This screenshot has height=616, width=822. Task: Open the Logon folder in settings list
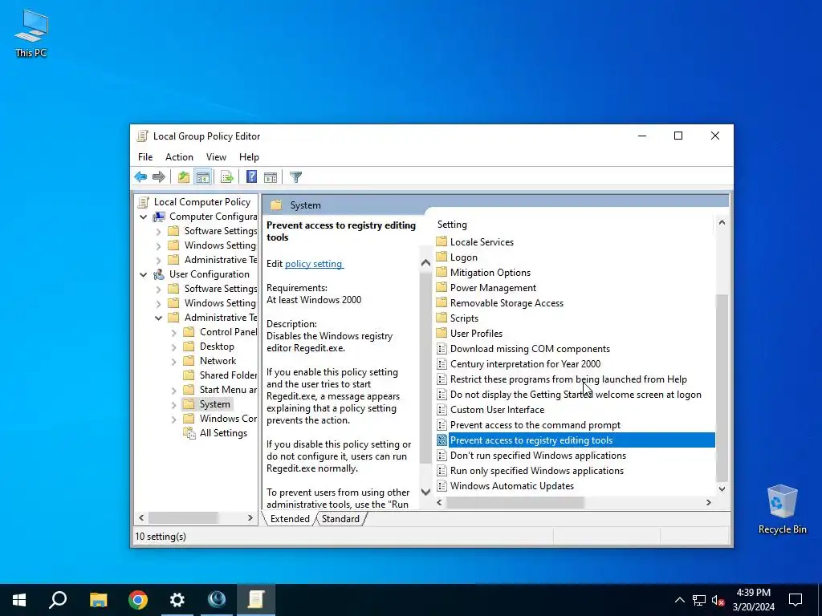[x=463, y=257]
